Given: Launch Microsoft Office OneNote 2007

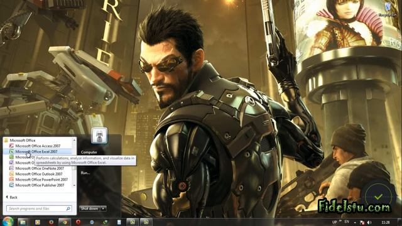Looking at the screenshot, I should 40,168.
